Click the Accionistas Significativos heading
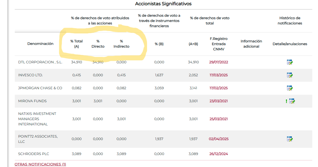Screen dimensions: 318x167 163,4
